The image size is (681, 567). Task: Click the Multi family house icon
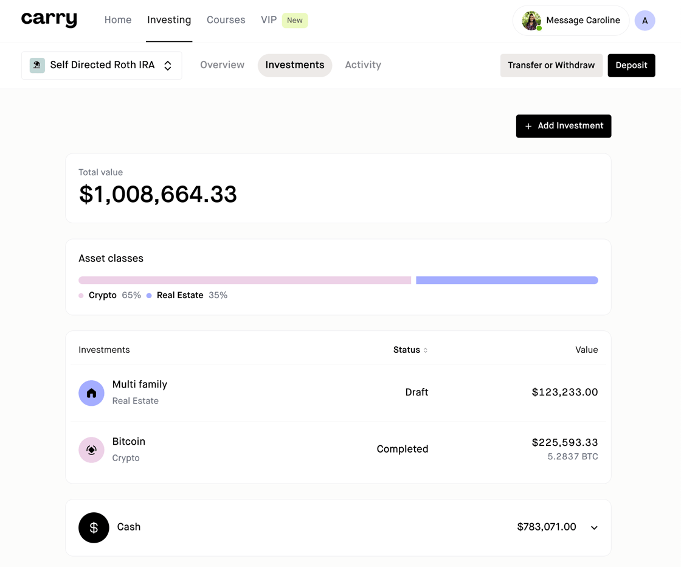pyautogui.click(x=91, y=393)
